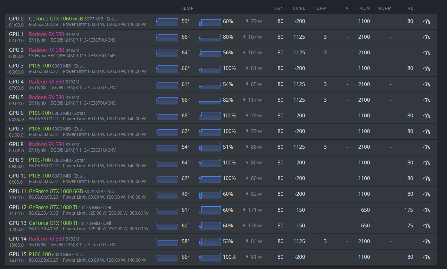The width and height of the screenshot is (447, 269).
Task: Select GeForce GTX 1060 6GB on GPU 11
Action: 56,191
